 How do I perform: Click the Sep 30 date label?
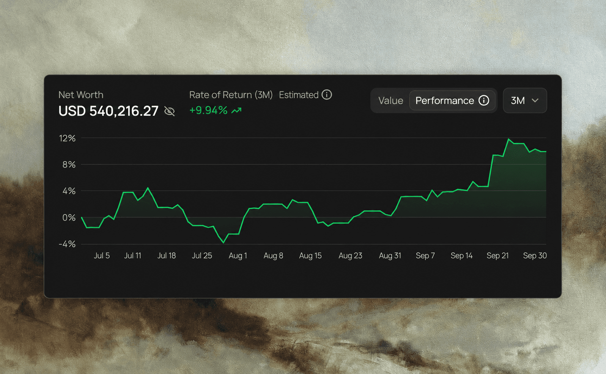click(535, 256)
